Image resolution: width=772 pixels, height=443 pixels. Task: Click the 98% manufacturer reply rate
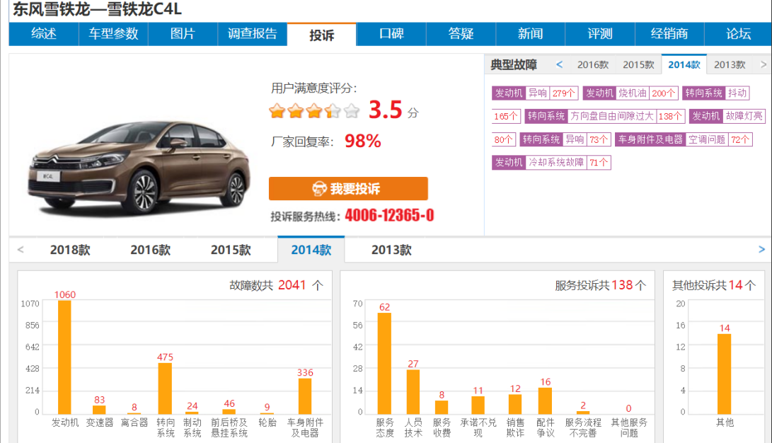tap(363, 142)
